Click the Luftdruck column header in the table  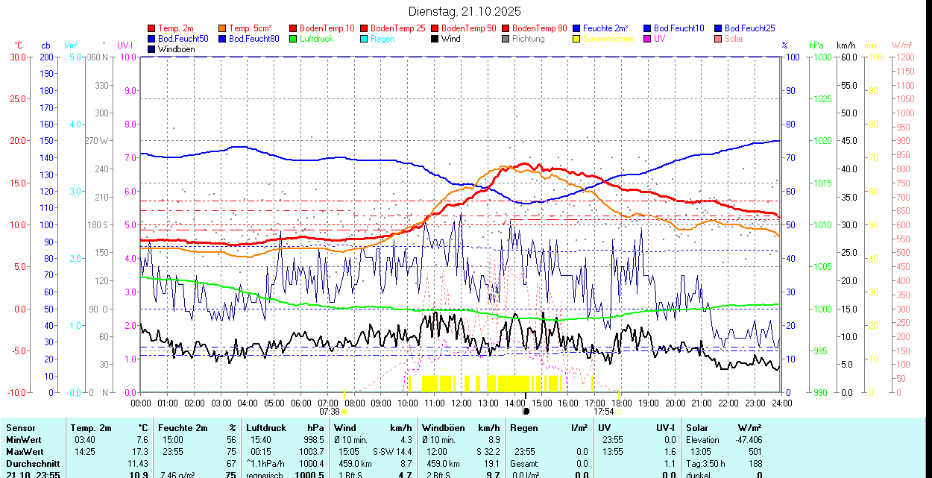pos(266,428)
